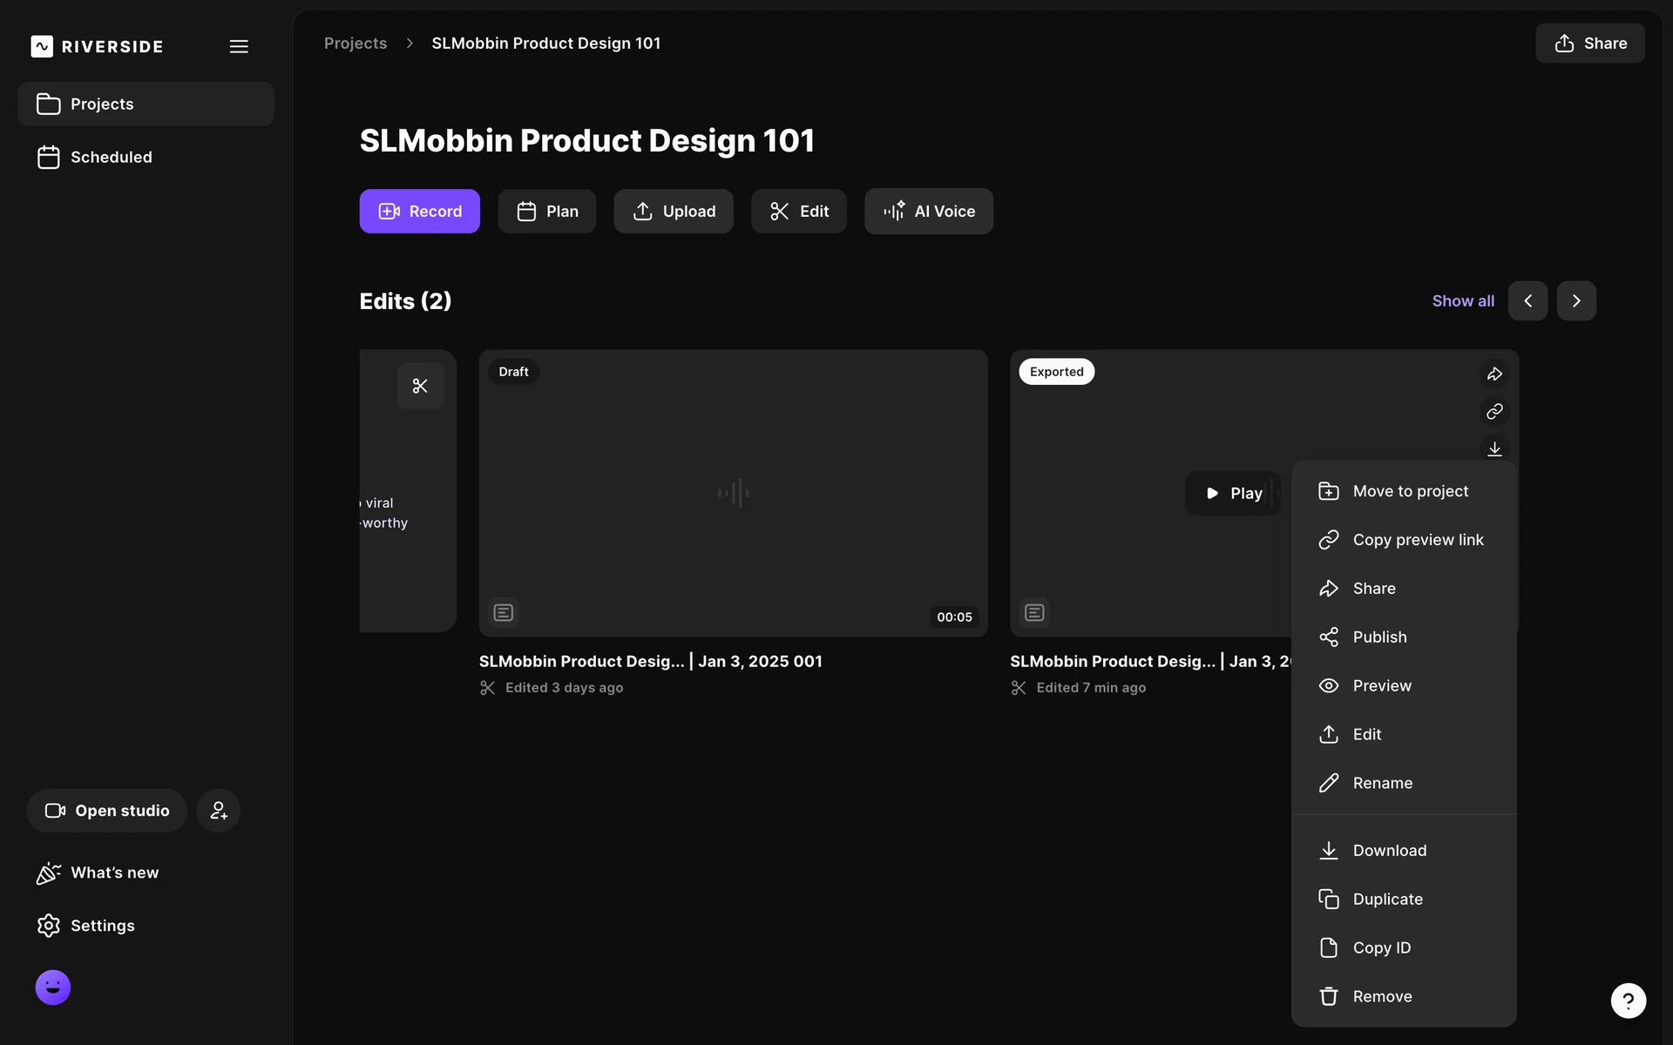The image size is (1673, 1045).
Task: Open transcript icon on Draft card
Action: pyautogui.click(x=504, y=613)
